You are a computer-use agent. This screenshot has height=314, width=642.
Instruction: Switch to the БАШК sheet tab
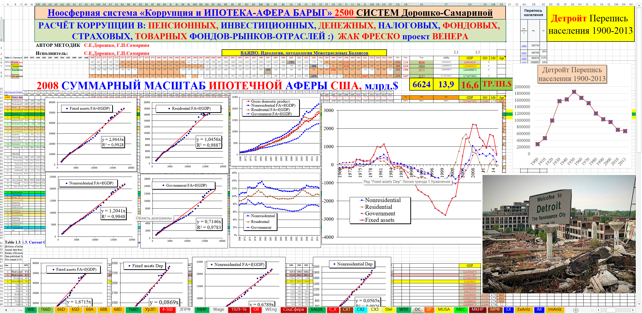(x=317, y=309)
